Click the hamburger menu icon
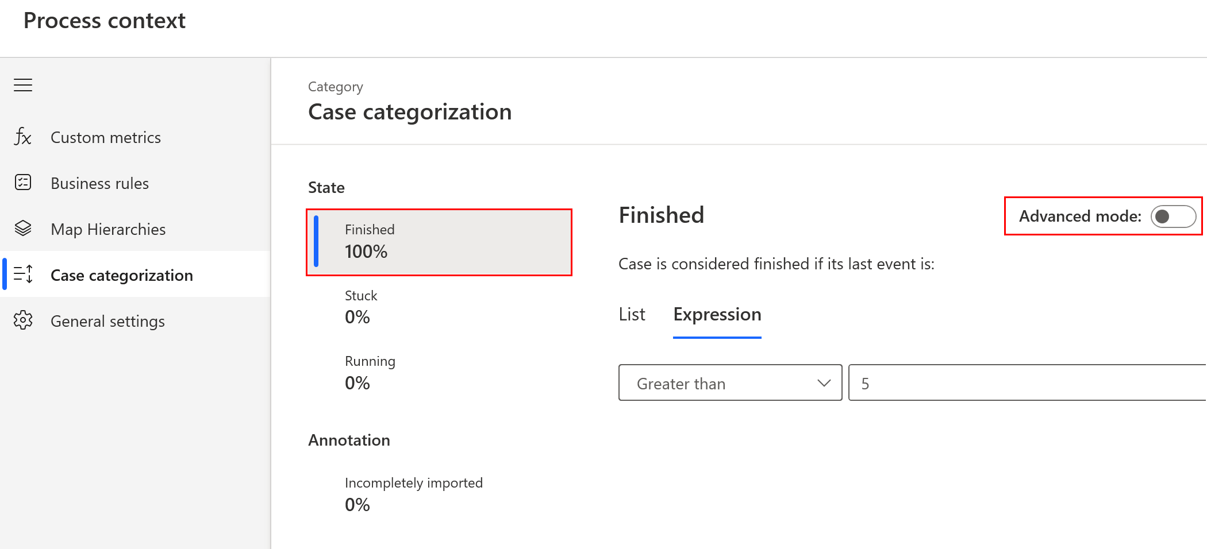Viewport: 1207px width, 549px height. pyautogui.click(x=23, y=85)
